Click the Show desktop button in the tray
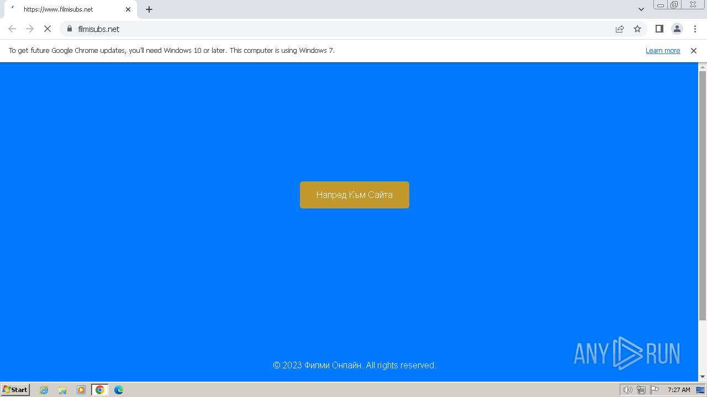The image size is (707, 397). click(700, 390)
